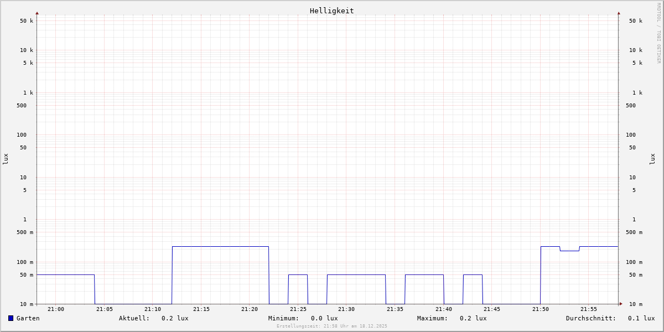Click the Garten legend label
Image resolution: width=664 pixels, height=332 pixels.
point(28,318)
